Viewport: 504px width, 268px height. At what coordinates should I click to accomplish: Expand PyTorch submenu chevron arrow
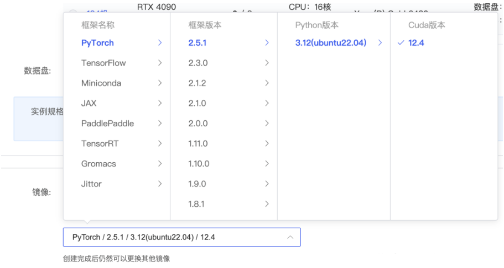pos(160,42)
